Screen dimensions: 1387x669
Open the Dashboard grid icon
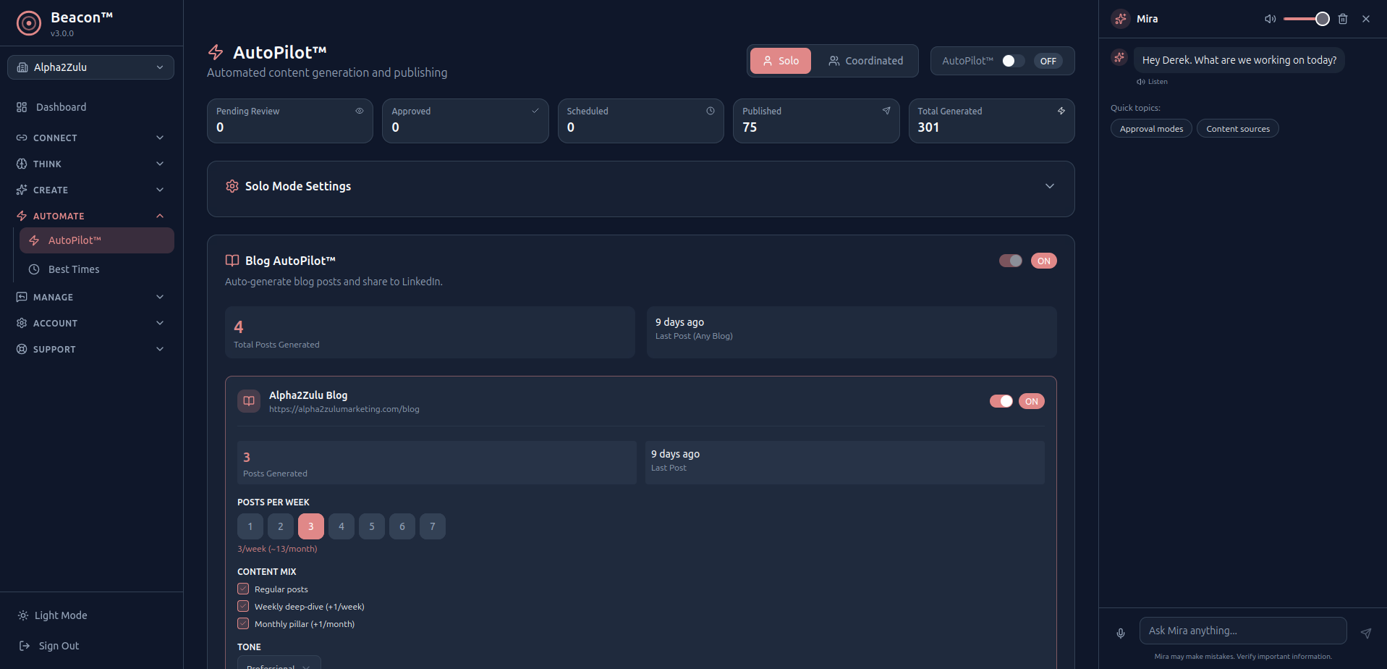pos(22,107)
